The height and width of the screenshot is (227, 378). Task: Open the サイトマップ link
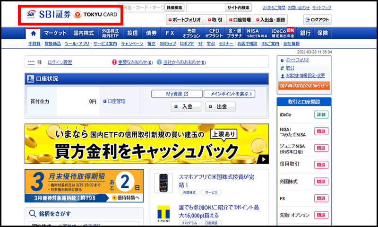322,8
